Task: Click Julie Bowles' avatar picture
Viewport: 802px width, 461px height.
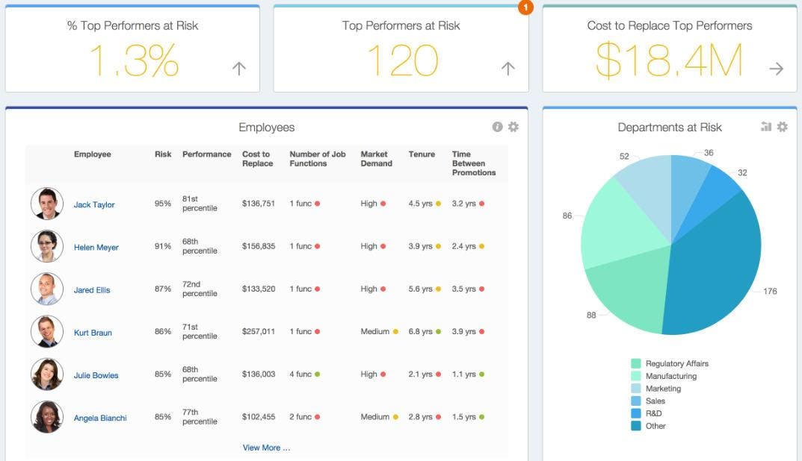Action: [47, 374]
